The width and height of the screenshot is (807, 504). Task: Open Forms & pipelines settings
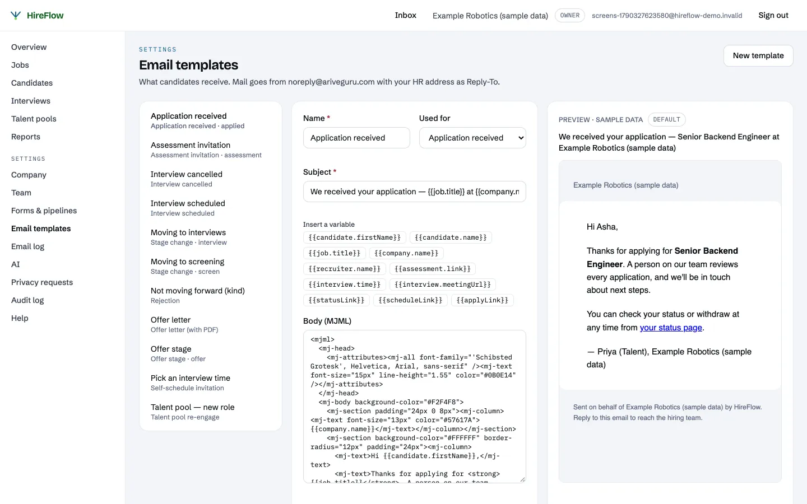pos(44,211)
